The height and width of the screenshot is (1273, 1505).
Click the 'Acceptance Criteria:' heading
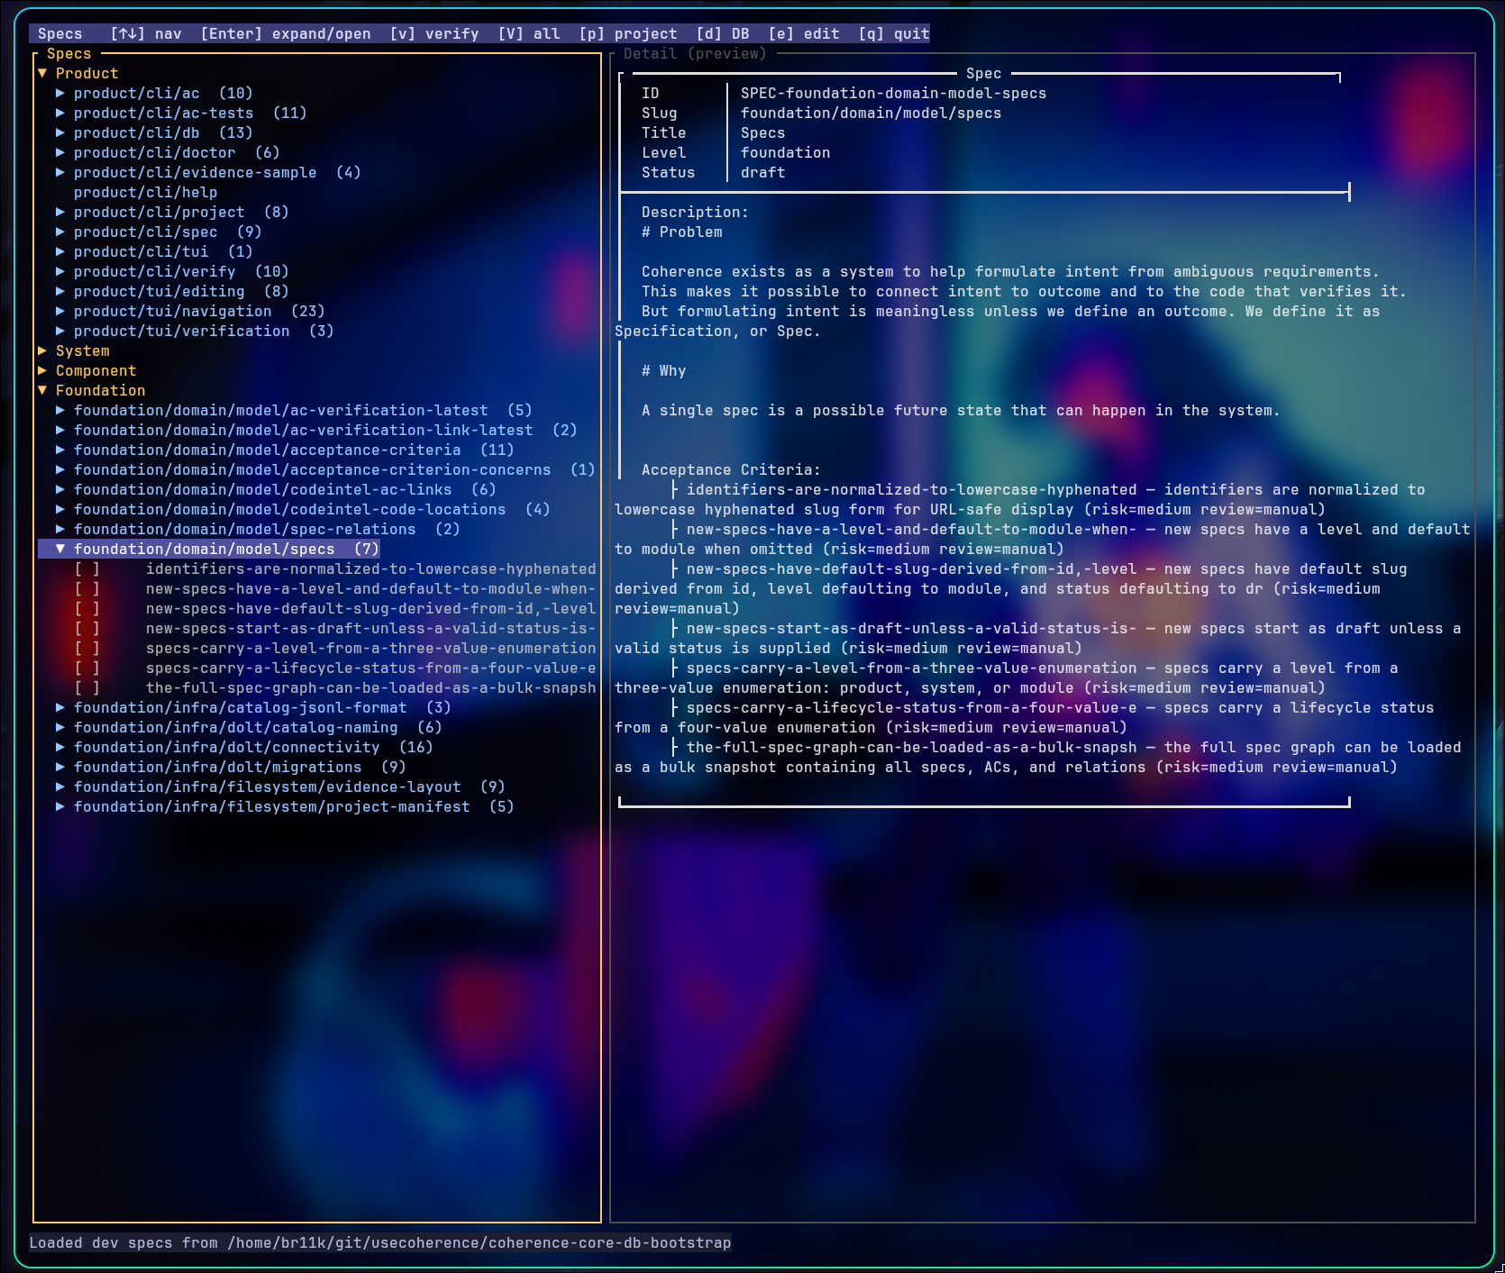(732, 469)
